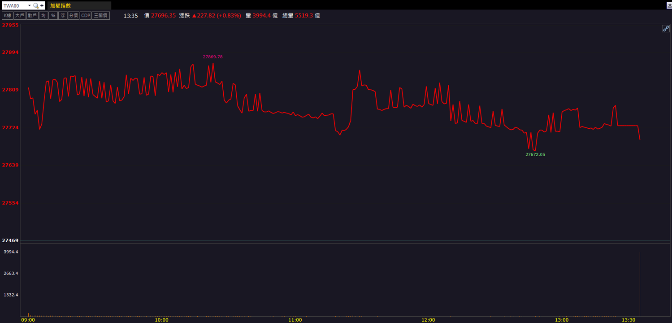Click the 12:00 time axis label
Image resolution: width=672 pixels, height=323 pixels.
click(x=428, y=320)
